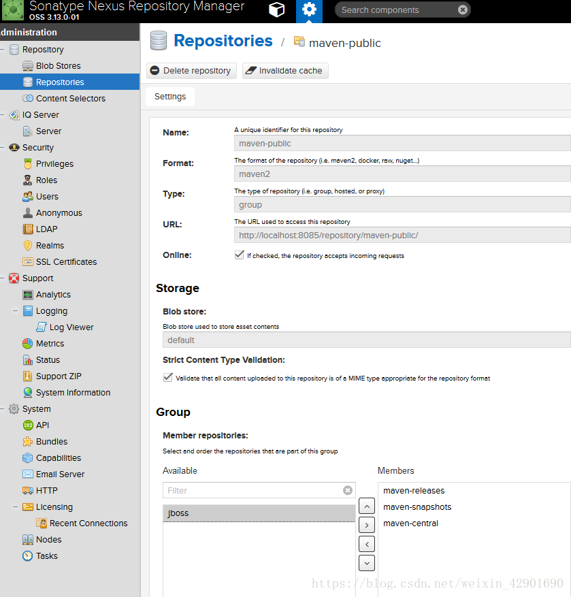Move selected member up arrow button
The image size is (571, 597).
click(367, 506)
